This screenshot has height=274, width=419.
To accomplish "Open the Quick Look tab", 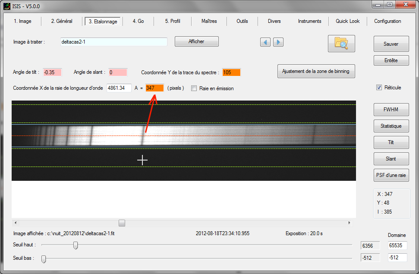I will (347, 21).
